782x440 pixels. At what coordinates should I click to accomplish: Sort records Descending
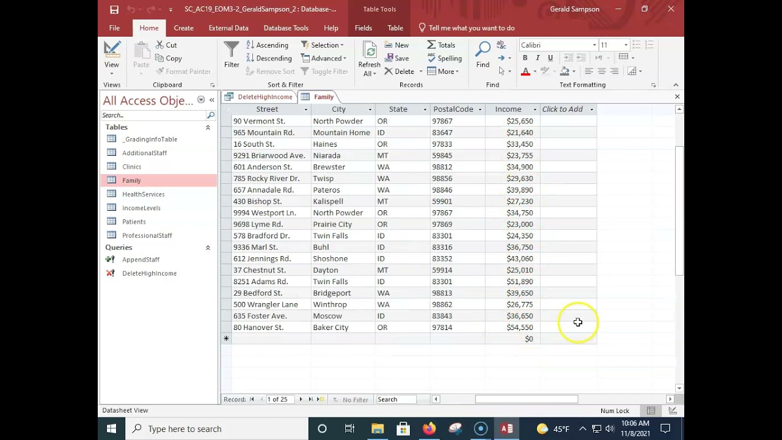(x=269, y=58)
